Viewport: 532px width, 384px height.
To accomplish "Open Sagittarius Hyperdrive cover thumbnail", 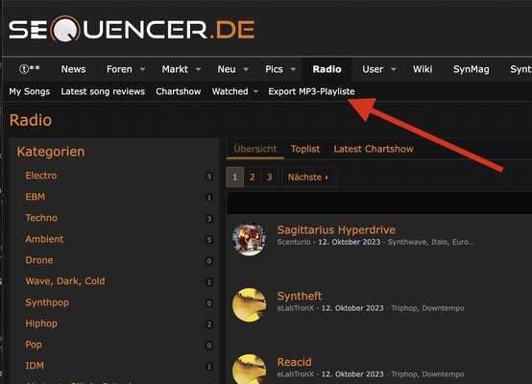I will (x=249, y=239).
